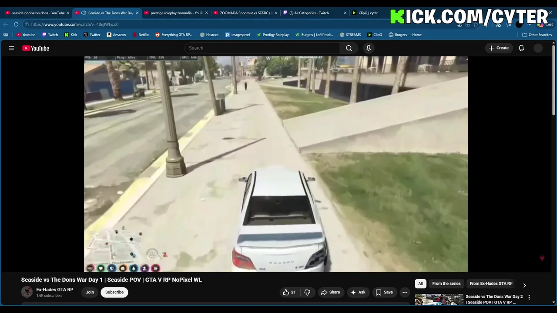Select the From Ex-Hades GTA RP chip

coord(491,283)
